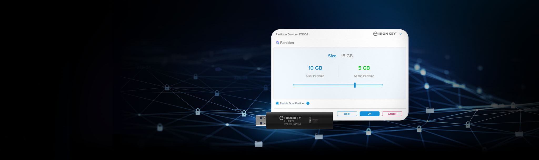This screenshot has height=160, width=539.
Task: Toggle the Enable Dual Partition checkbox
Action: 277,103
